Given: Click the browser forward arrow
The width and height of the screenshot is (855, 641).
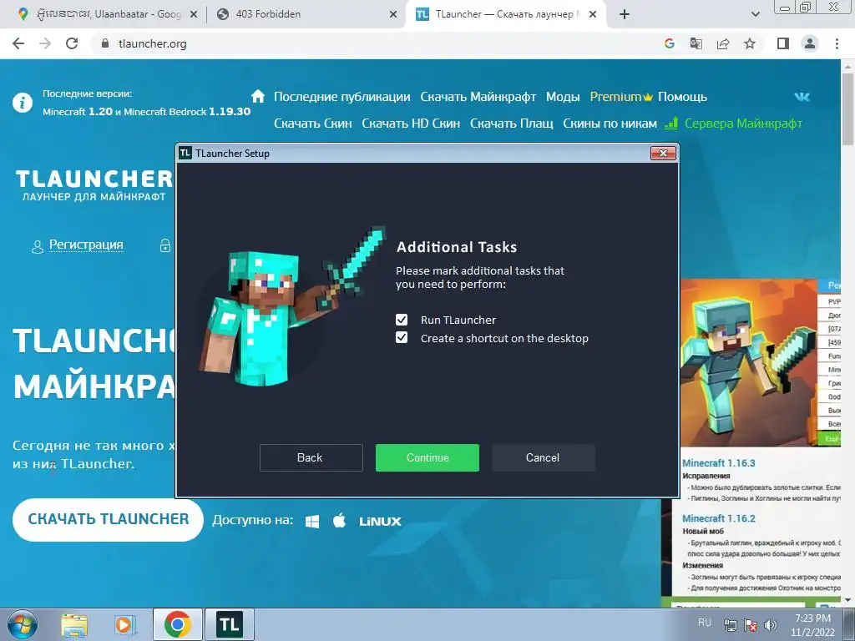Looking at the screenshot, I should tap(45, 43).
